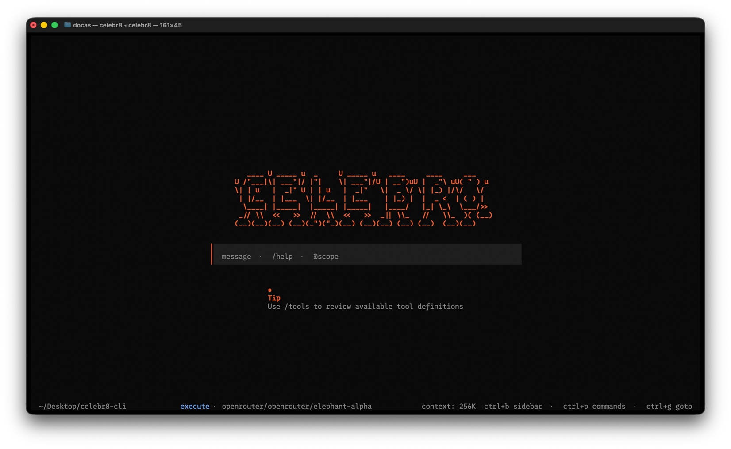Click the yellow minimize window button
731x449 pixels.
pyautogui.click(x=44, y=25)
